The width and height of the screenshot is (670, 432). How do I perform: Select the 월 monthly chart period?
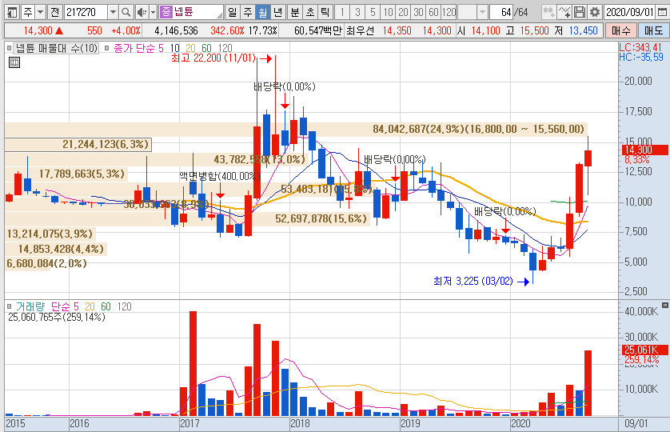[x=262, y=12]
